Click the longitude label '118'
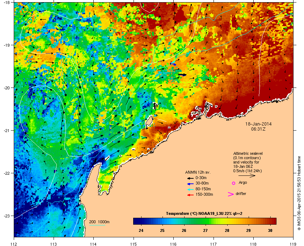The height and width of the screenshot is (246, 304). click(253, 244)
